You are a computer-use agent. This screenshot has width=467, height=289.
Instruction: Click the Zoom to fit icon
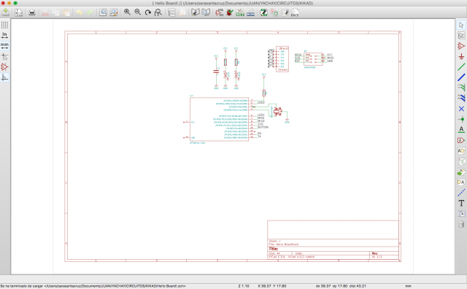[158, 12]
